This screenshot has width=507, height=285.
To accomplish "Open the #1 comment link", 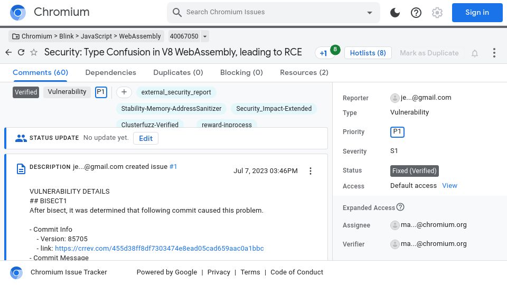I will pyautogui.click(x=173, y=167).
